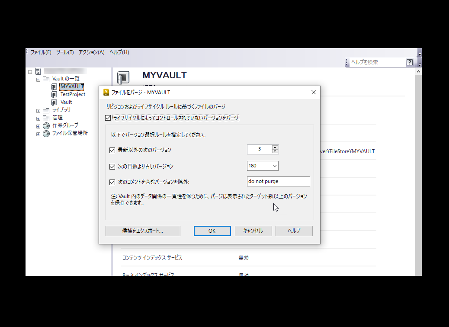The height and width of the screenshot is (327, 449).
Task: Click the do not purge comment field
Action: point(278,181)
